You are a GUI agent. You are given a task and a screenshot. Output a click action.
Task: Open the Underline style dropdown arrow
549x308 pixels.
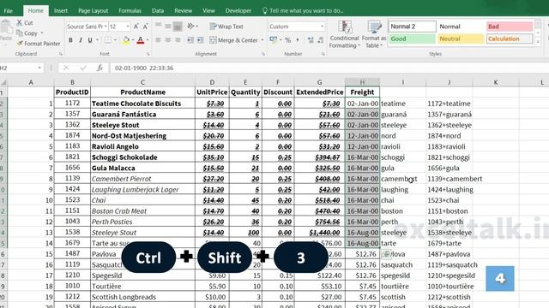point(97,40)
